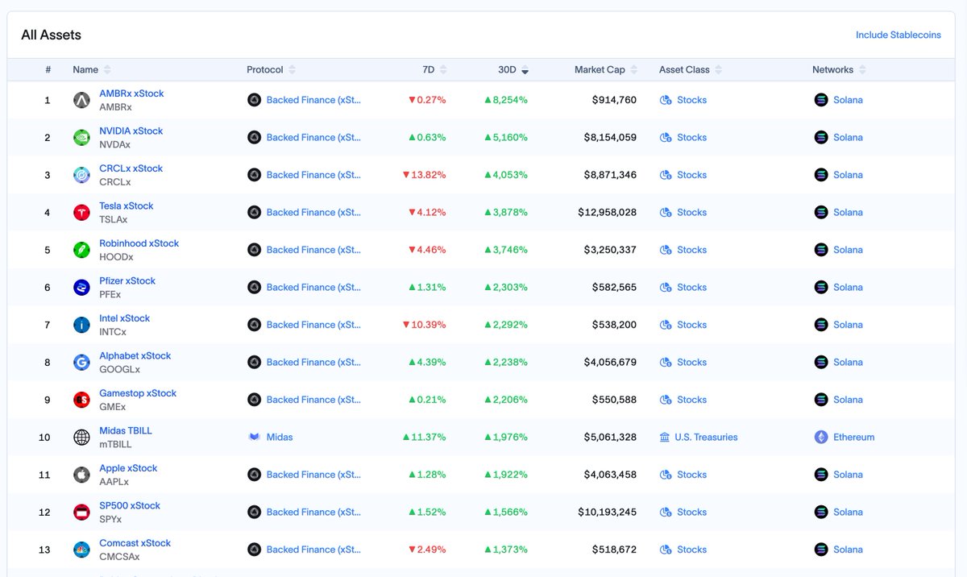967x577 pixels.
Task: Click Backed Finance logo in Apple row
Action: [x=254, y=475]
